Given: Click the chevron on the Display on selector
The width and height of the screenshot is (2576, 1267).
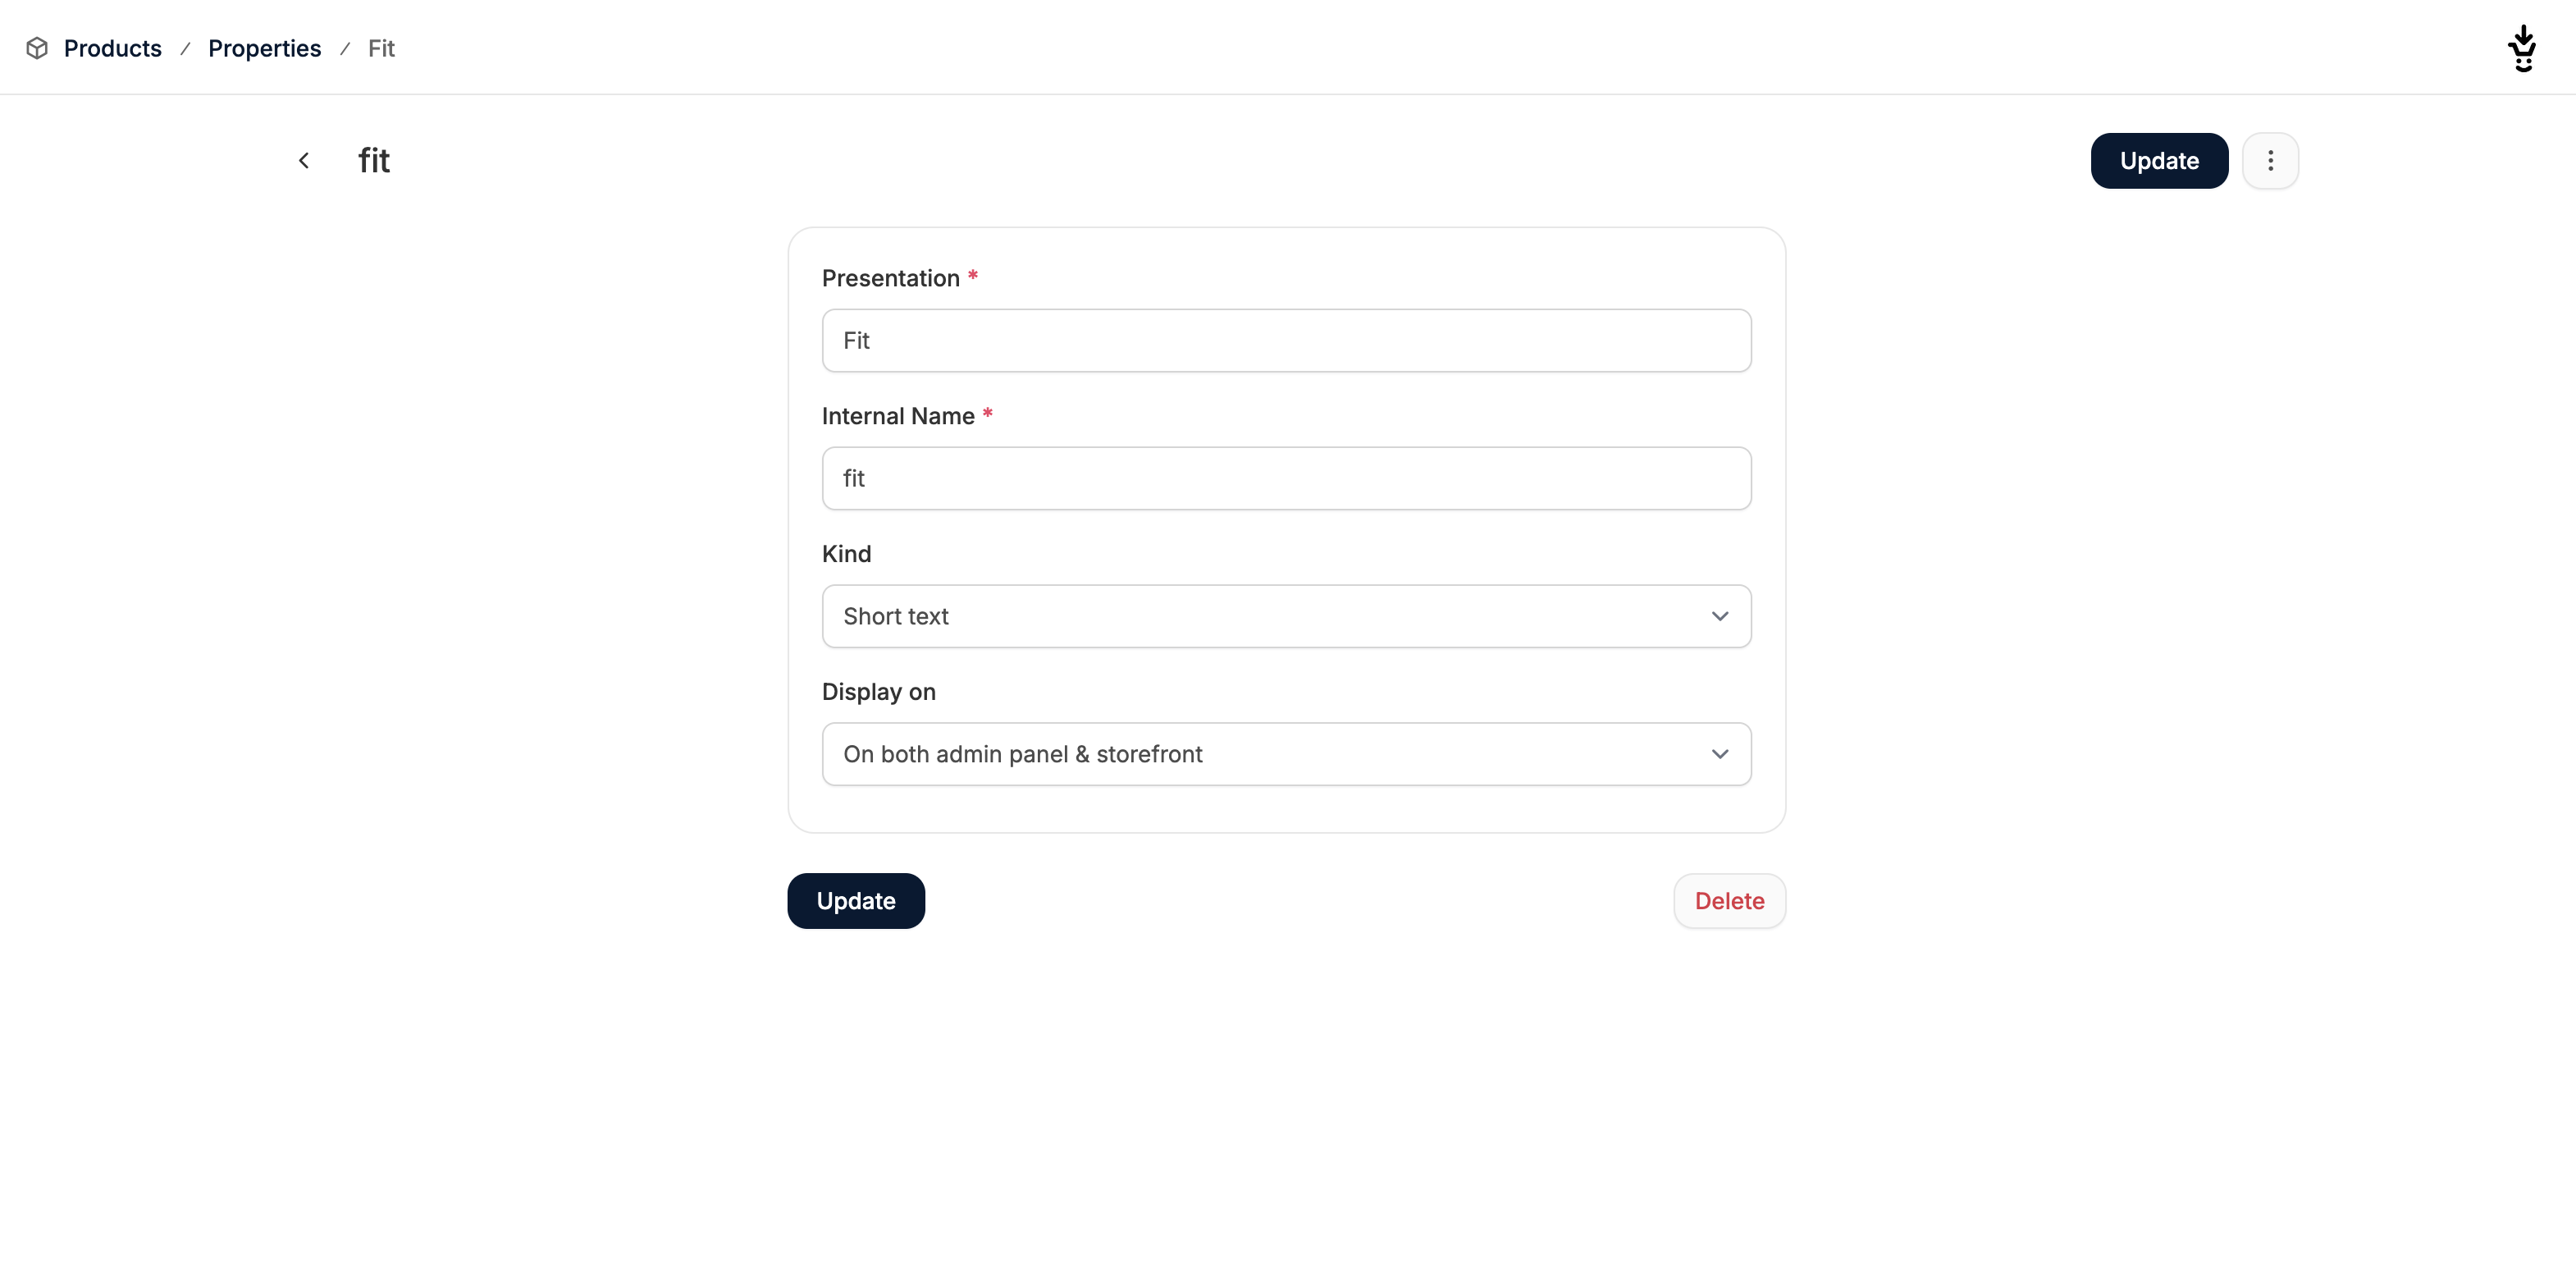Looking at the screenshot, I should pyautogui.click(x=1719, y=754).
